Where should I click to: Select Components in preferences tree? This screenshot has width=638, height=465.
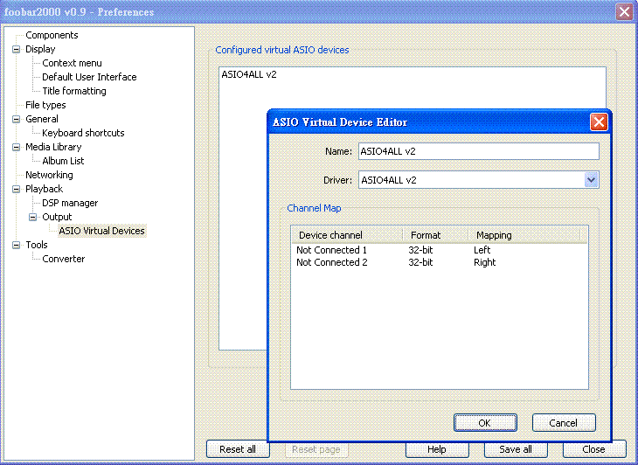[52, 35]
